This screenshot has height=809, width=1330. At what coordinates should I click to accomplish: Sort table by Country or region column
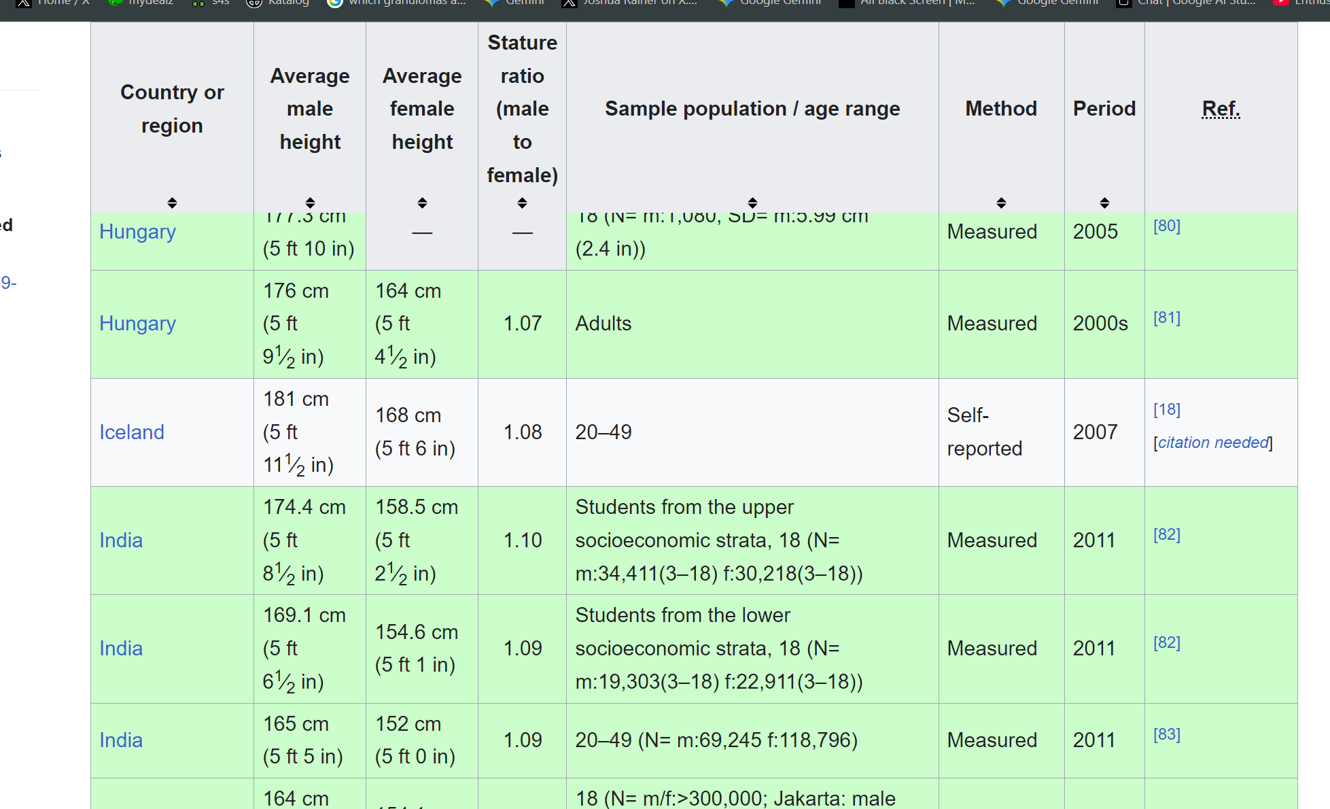click(x=172, y=203)
